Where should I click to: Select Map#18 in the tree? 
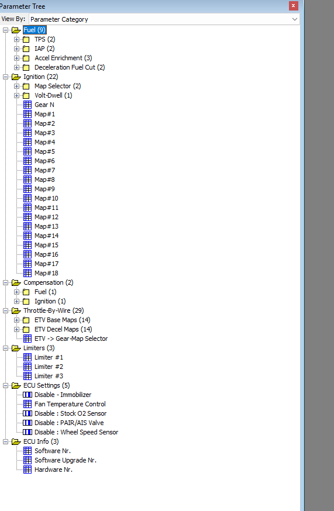point(46,273)
